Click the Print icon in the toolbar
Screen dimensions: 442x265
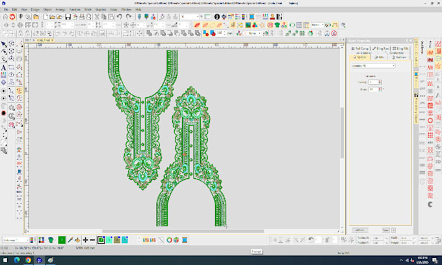[x=82, y=17]
